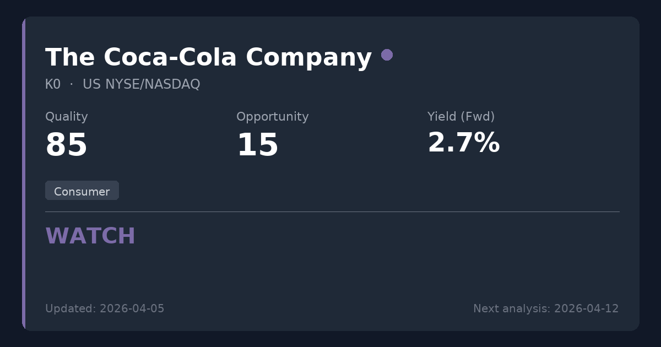Open The Coca-Cola Company title
This screenshot has height=347, width=661.
(x=208, y=57)
